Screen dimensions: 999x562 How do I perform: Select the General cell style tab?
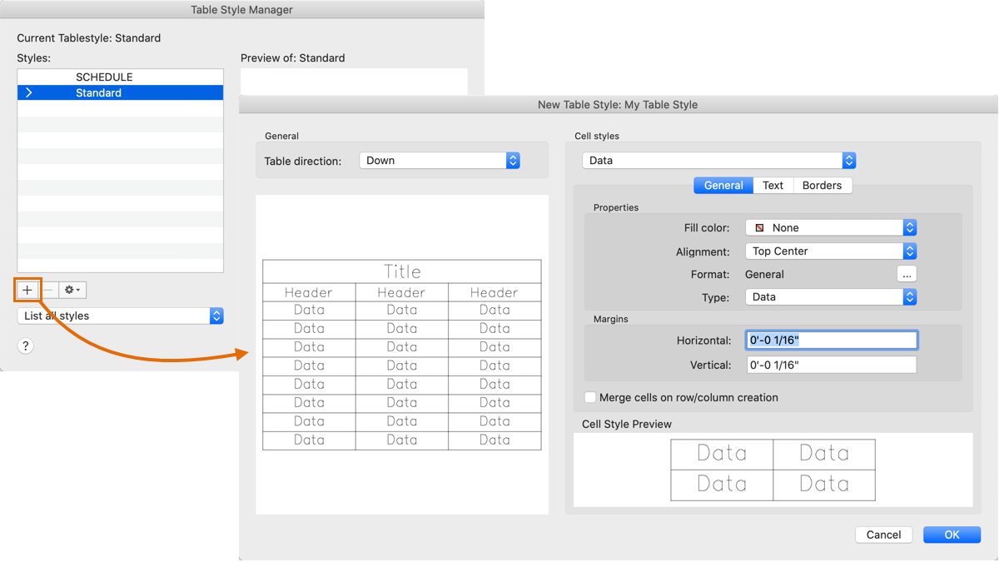pos(723,185)
